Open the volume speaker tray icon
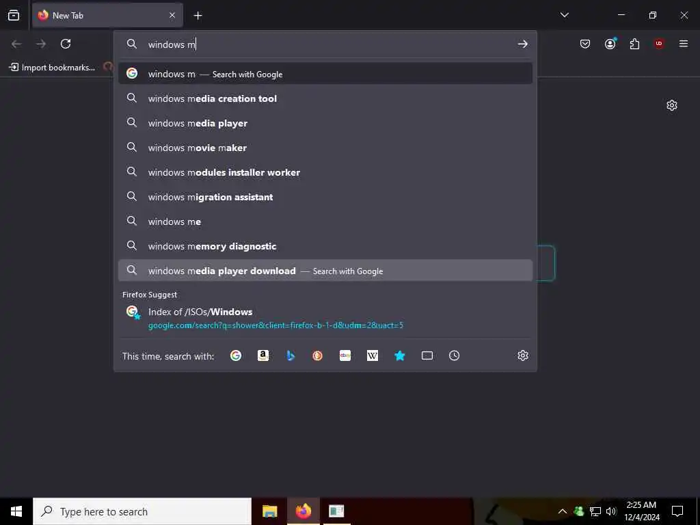 [x=611, y=511]
